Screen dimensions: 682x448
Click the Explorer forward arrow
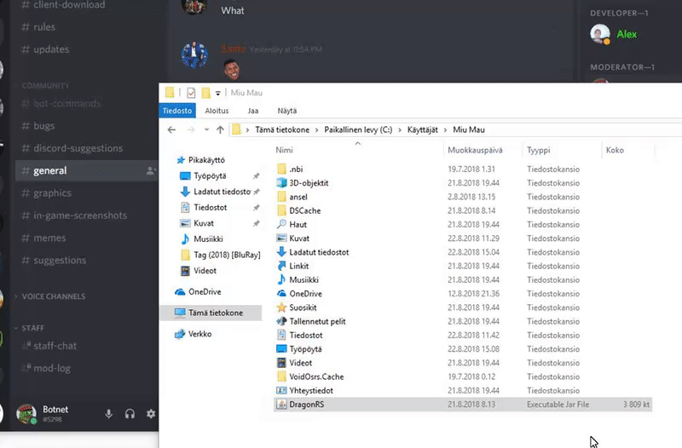click(x=190, y=130)
